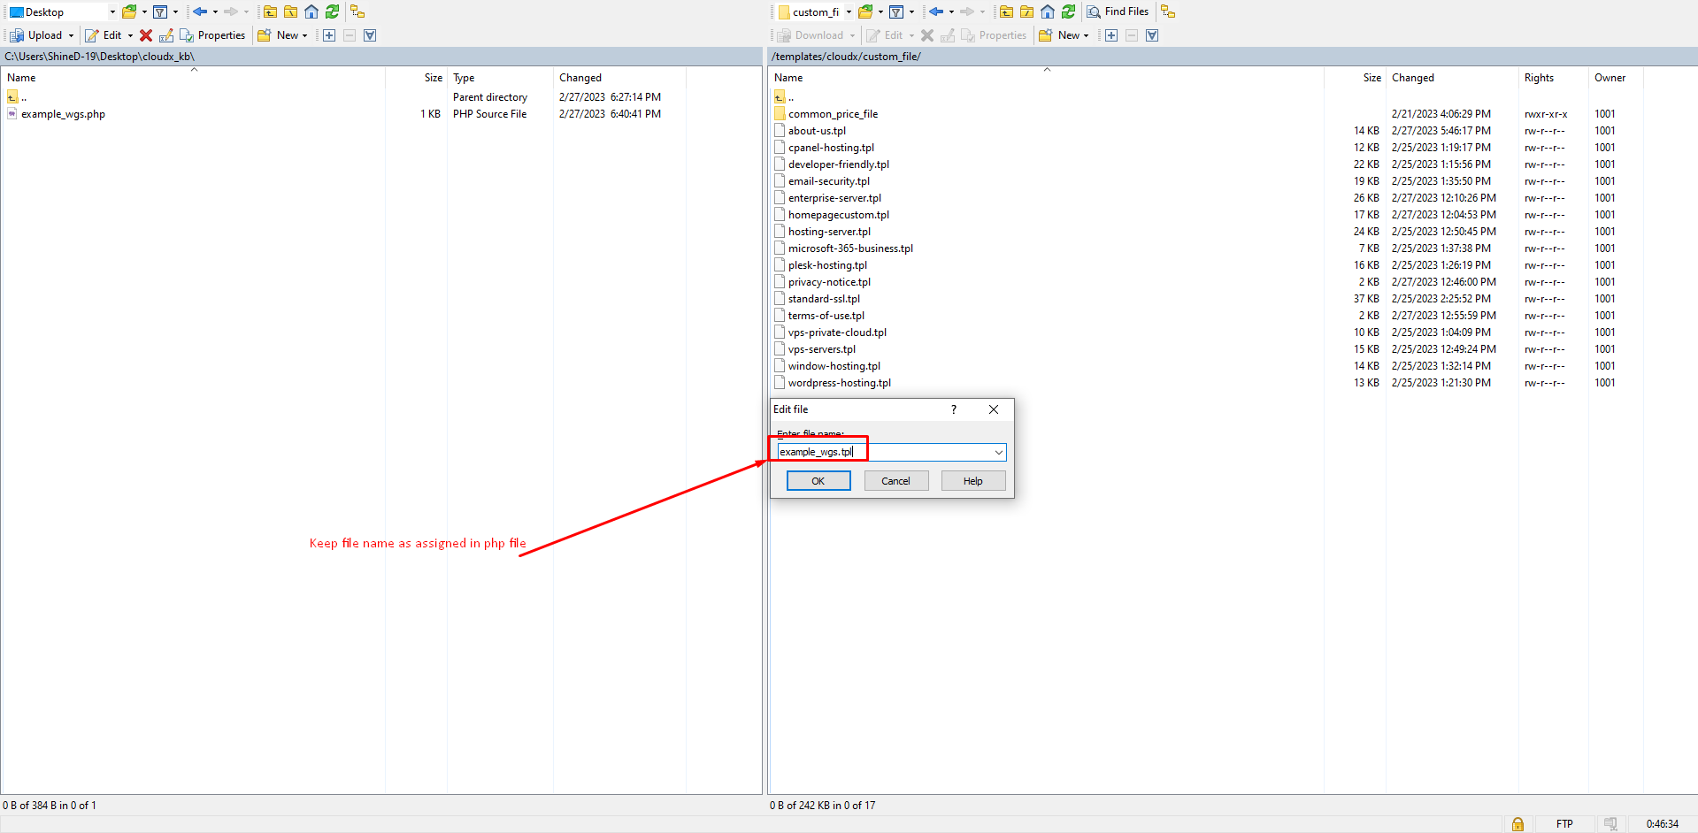Click the lock encryption icon in status bar
Screen dimensions: 1698x833
point(1517,823)
